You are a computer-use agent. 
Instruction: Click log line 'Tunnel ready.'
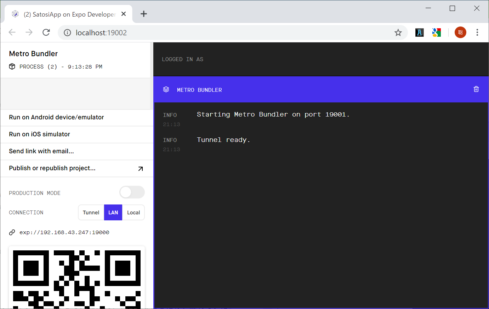pyautogui.click(x=223, y=140)
